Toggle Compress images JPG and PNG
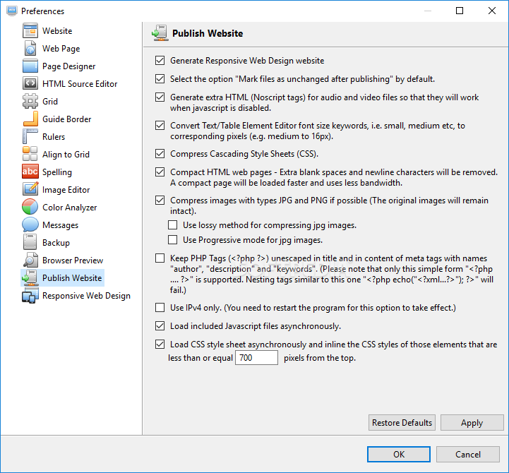 (160, 200)
